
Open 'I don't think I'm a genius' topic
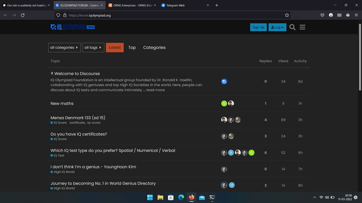[x=93, y=167]
